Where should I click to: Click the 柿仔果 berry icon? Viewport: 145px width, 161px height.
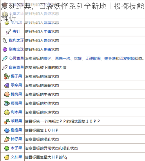pos(7,139)
